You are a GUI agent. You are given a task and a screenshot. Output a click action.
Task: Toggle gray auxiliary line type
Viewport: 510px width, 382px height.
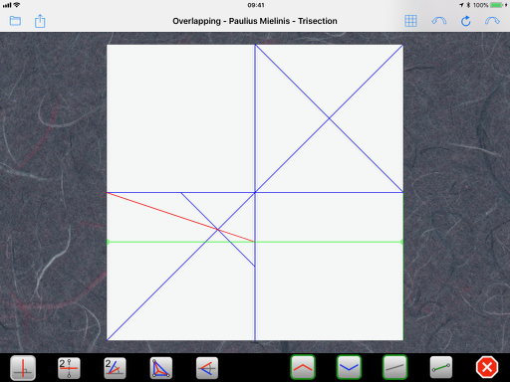(394, 367)
